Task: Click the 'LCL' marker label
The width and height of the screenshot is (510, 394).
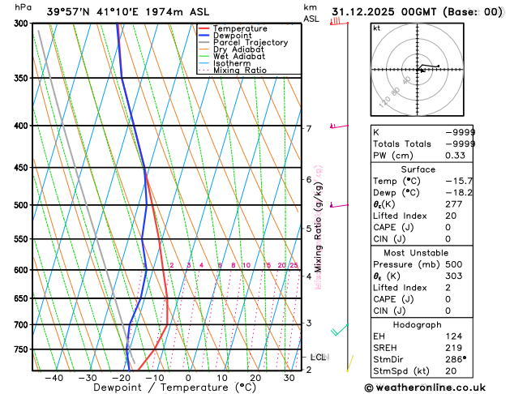Action: point(319,358)
